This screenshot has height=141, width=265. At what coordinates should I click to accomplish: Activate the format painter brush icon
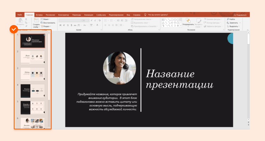26,26
